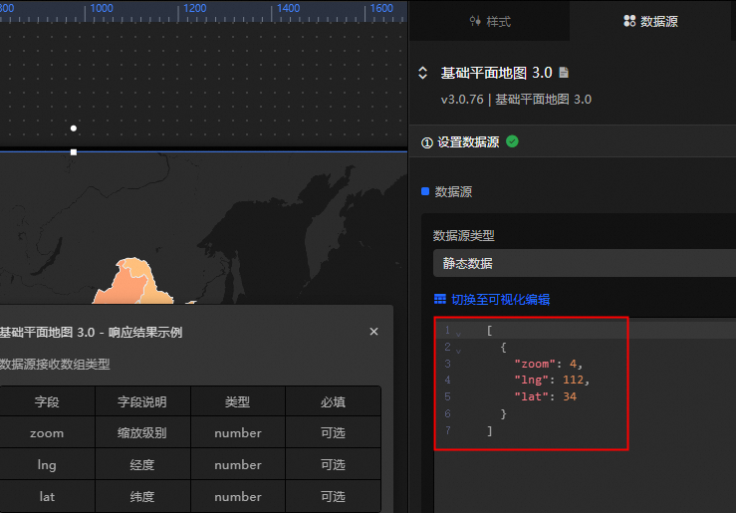Click the "lng": 112 line in editor
Viewport: 736px width, 513px height.
pyautogui.click(x=552, y=380)
